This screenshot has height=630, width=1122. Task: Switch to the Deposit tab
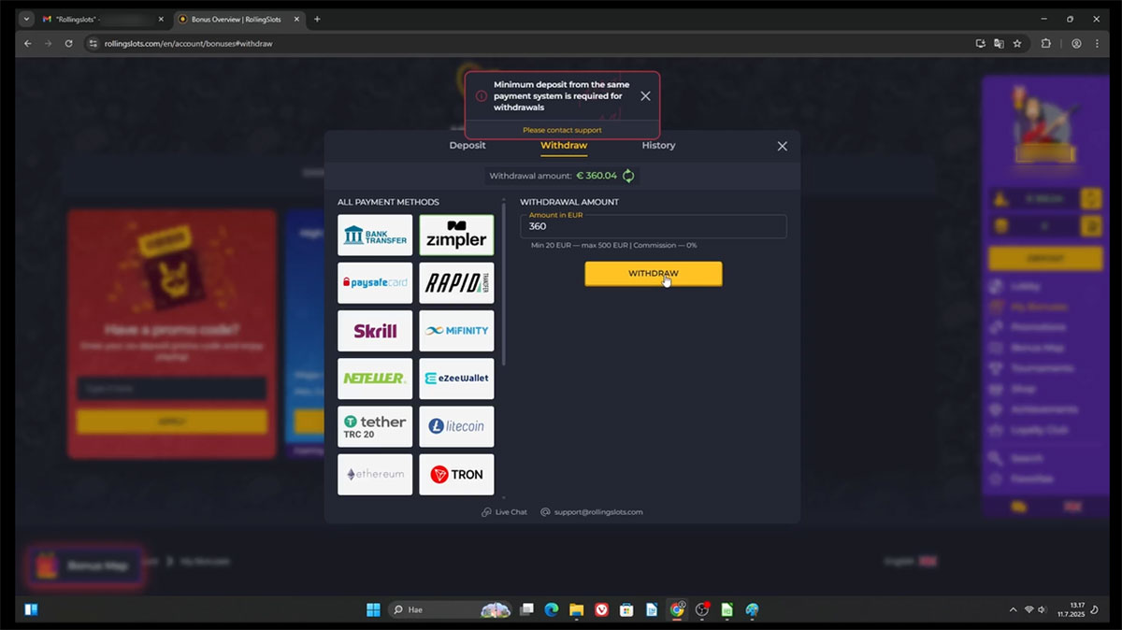pyautogui.click(x=467, y=145)
